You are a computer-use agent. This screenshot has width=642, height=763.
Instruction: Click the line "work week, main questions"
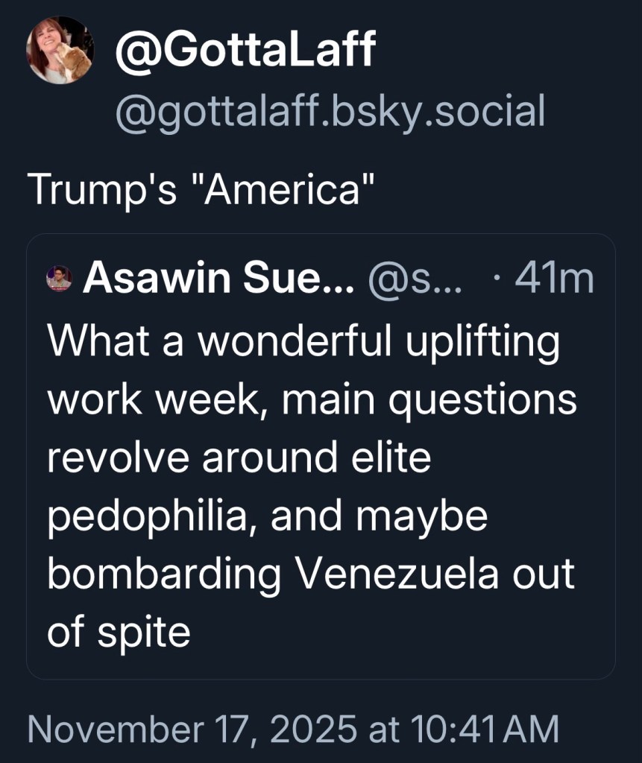point(312,400)
